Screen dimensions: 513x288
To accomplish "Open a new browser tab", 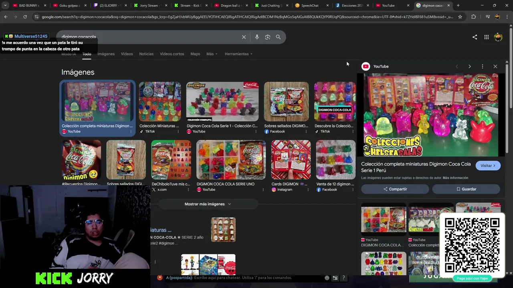I will [458, 6].
